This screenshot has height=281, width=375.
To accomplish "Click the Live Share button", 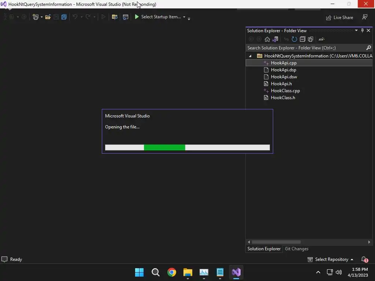I will 339,18.
